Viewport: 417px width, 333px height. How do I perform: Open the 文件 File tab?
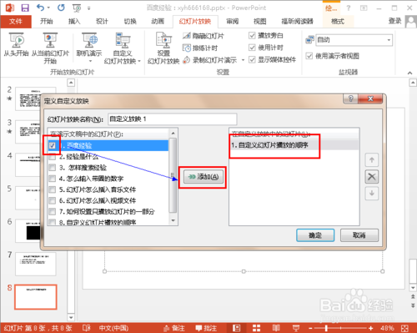tap(16, 22)
